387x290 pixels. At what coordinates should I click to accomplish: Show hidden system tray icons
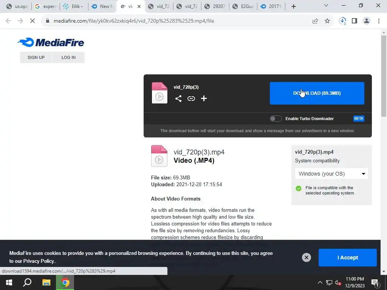(x=320, y=282)
